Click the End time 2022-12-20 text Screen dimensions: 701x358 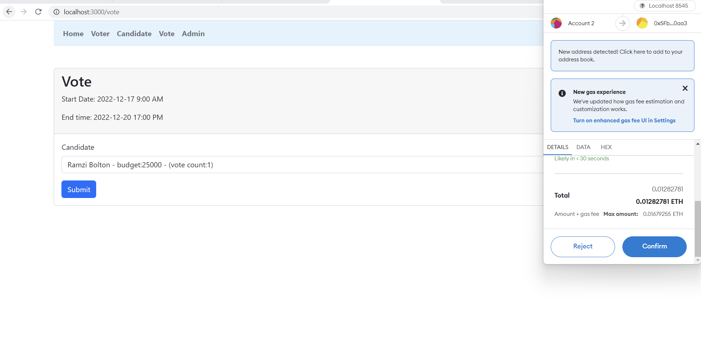coord(112,117)
